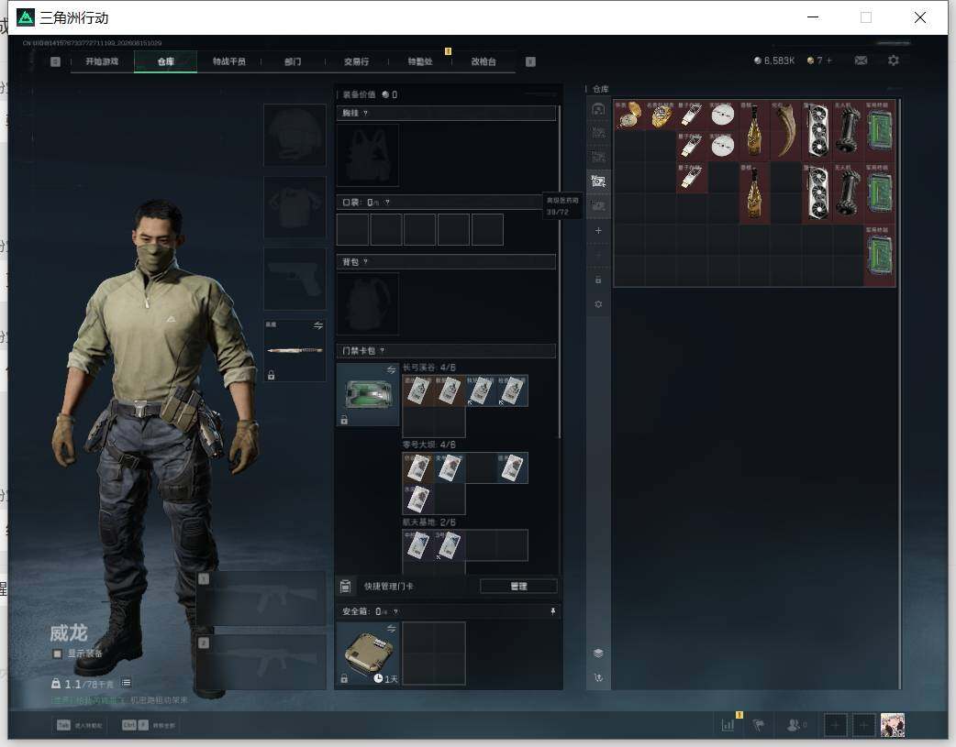Select the first 零号大坝 keycard
The width and height of the screenshot is (956, 747).
click(418, 468)
